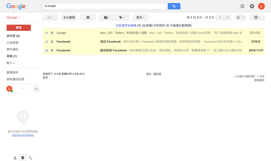Open Hangouts conversations tab icon

(x=23, y=158)
